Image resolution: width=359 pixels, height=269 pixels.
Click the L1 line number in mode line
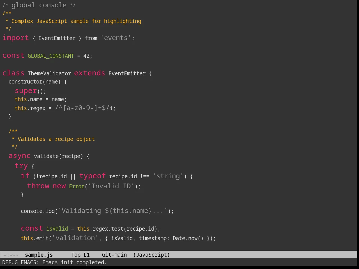pos(87,255)
